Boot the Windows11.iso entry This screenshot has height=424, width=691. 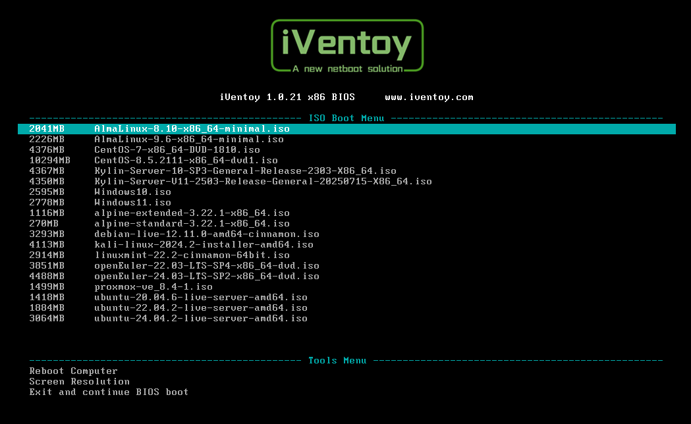132,203
